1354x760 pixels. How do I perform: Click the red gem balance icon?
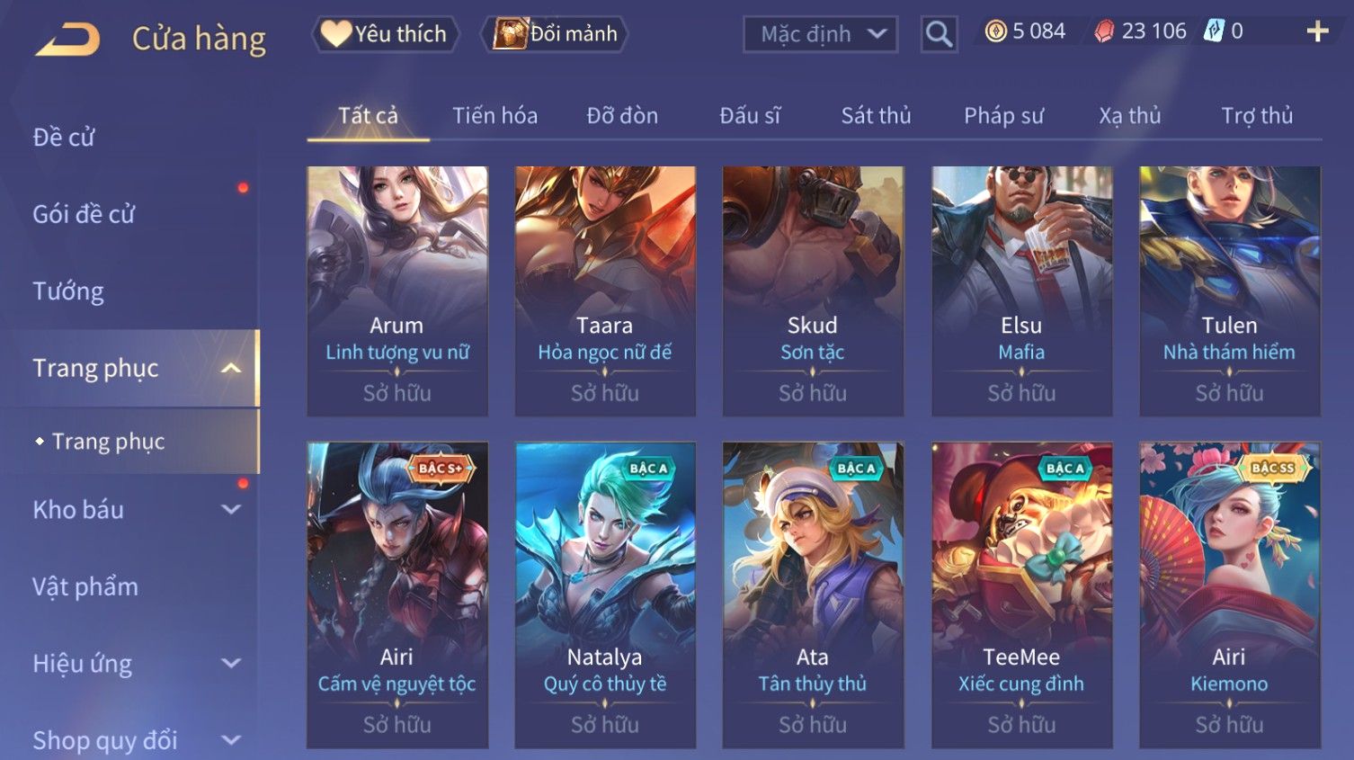point(1104,31)
